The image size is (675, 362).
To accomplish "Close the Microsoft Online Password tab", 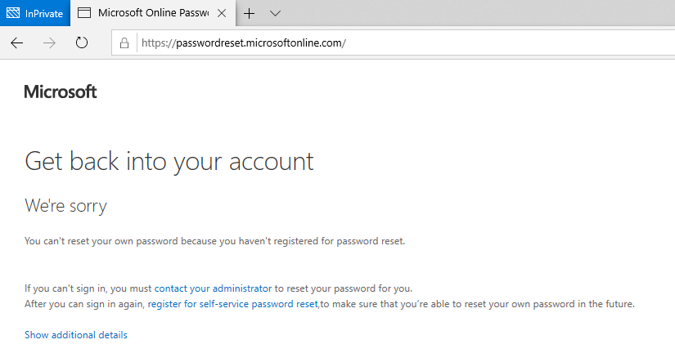I will point(222,13).
